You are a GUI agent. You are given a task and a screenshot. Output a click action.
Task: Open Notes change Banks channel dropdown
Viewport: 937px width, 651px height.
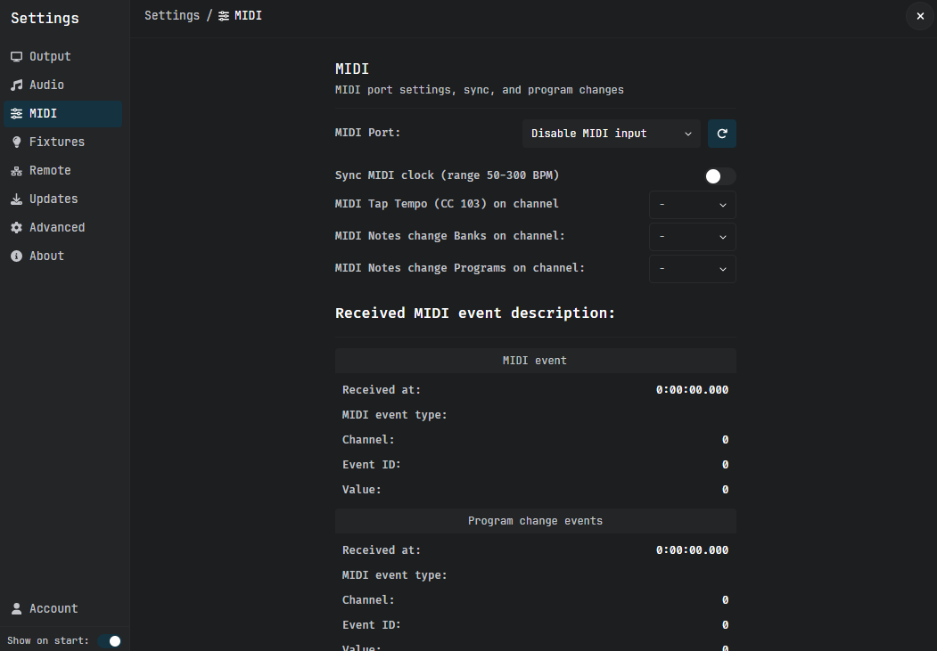pos(693,237)
